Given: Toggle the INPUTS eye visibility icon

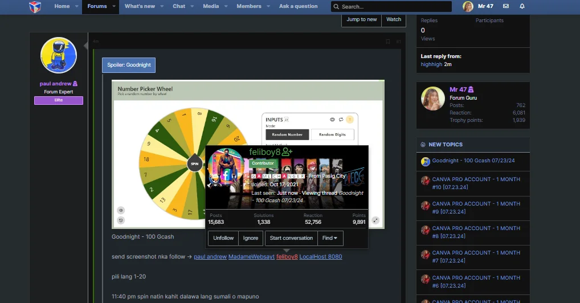Looking at the screenshot, I should tap(332, 120).
